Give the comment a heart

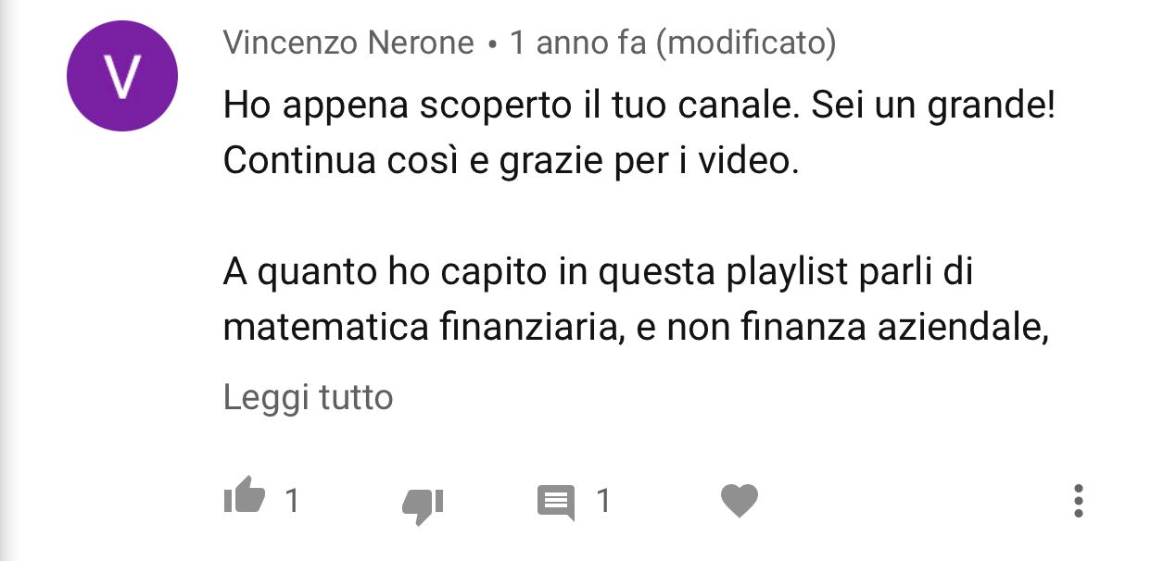point(740,501)
